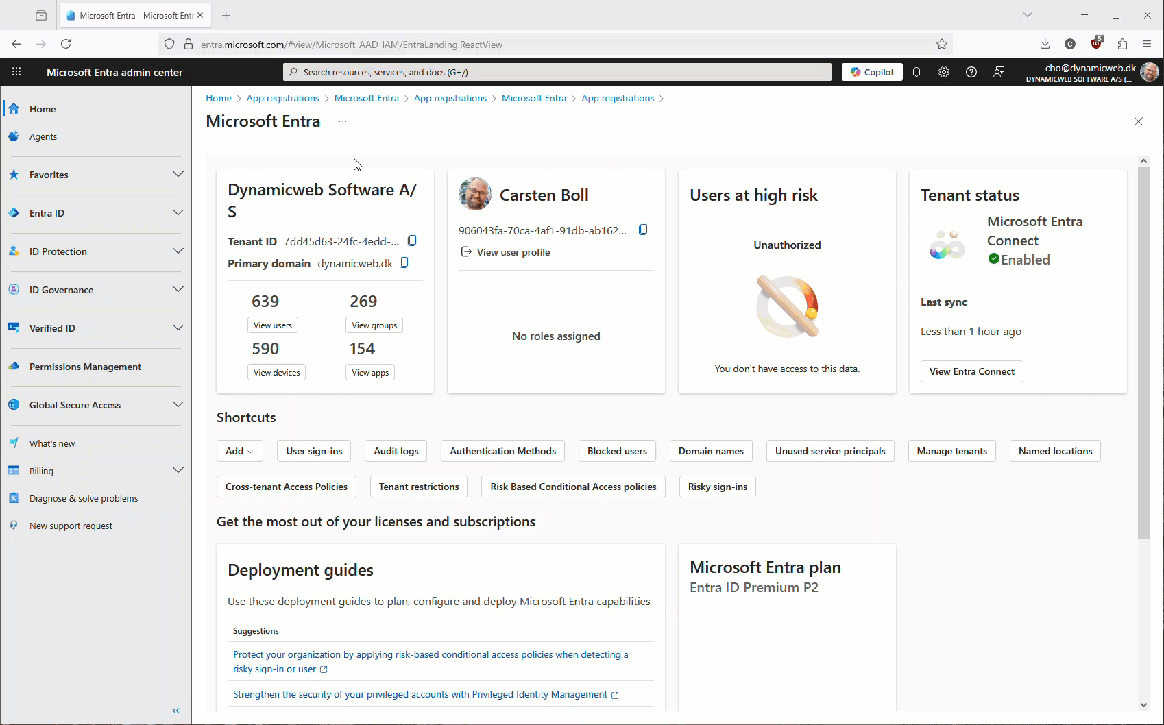1164x725 pixels.
Task: Open the help question mark icon
Action: coord(971,72)
